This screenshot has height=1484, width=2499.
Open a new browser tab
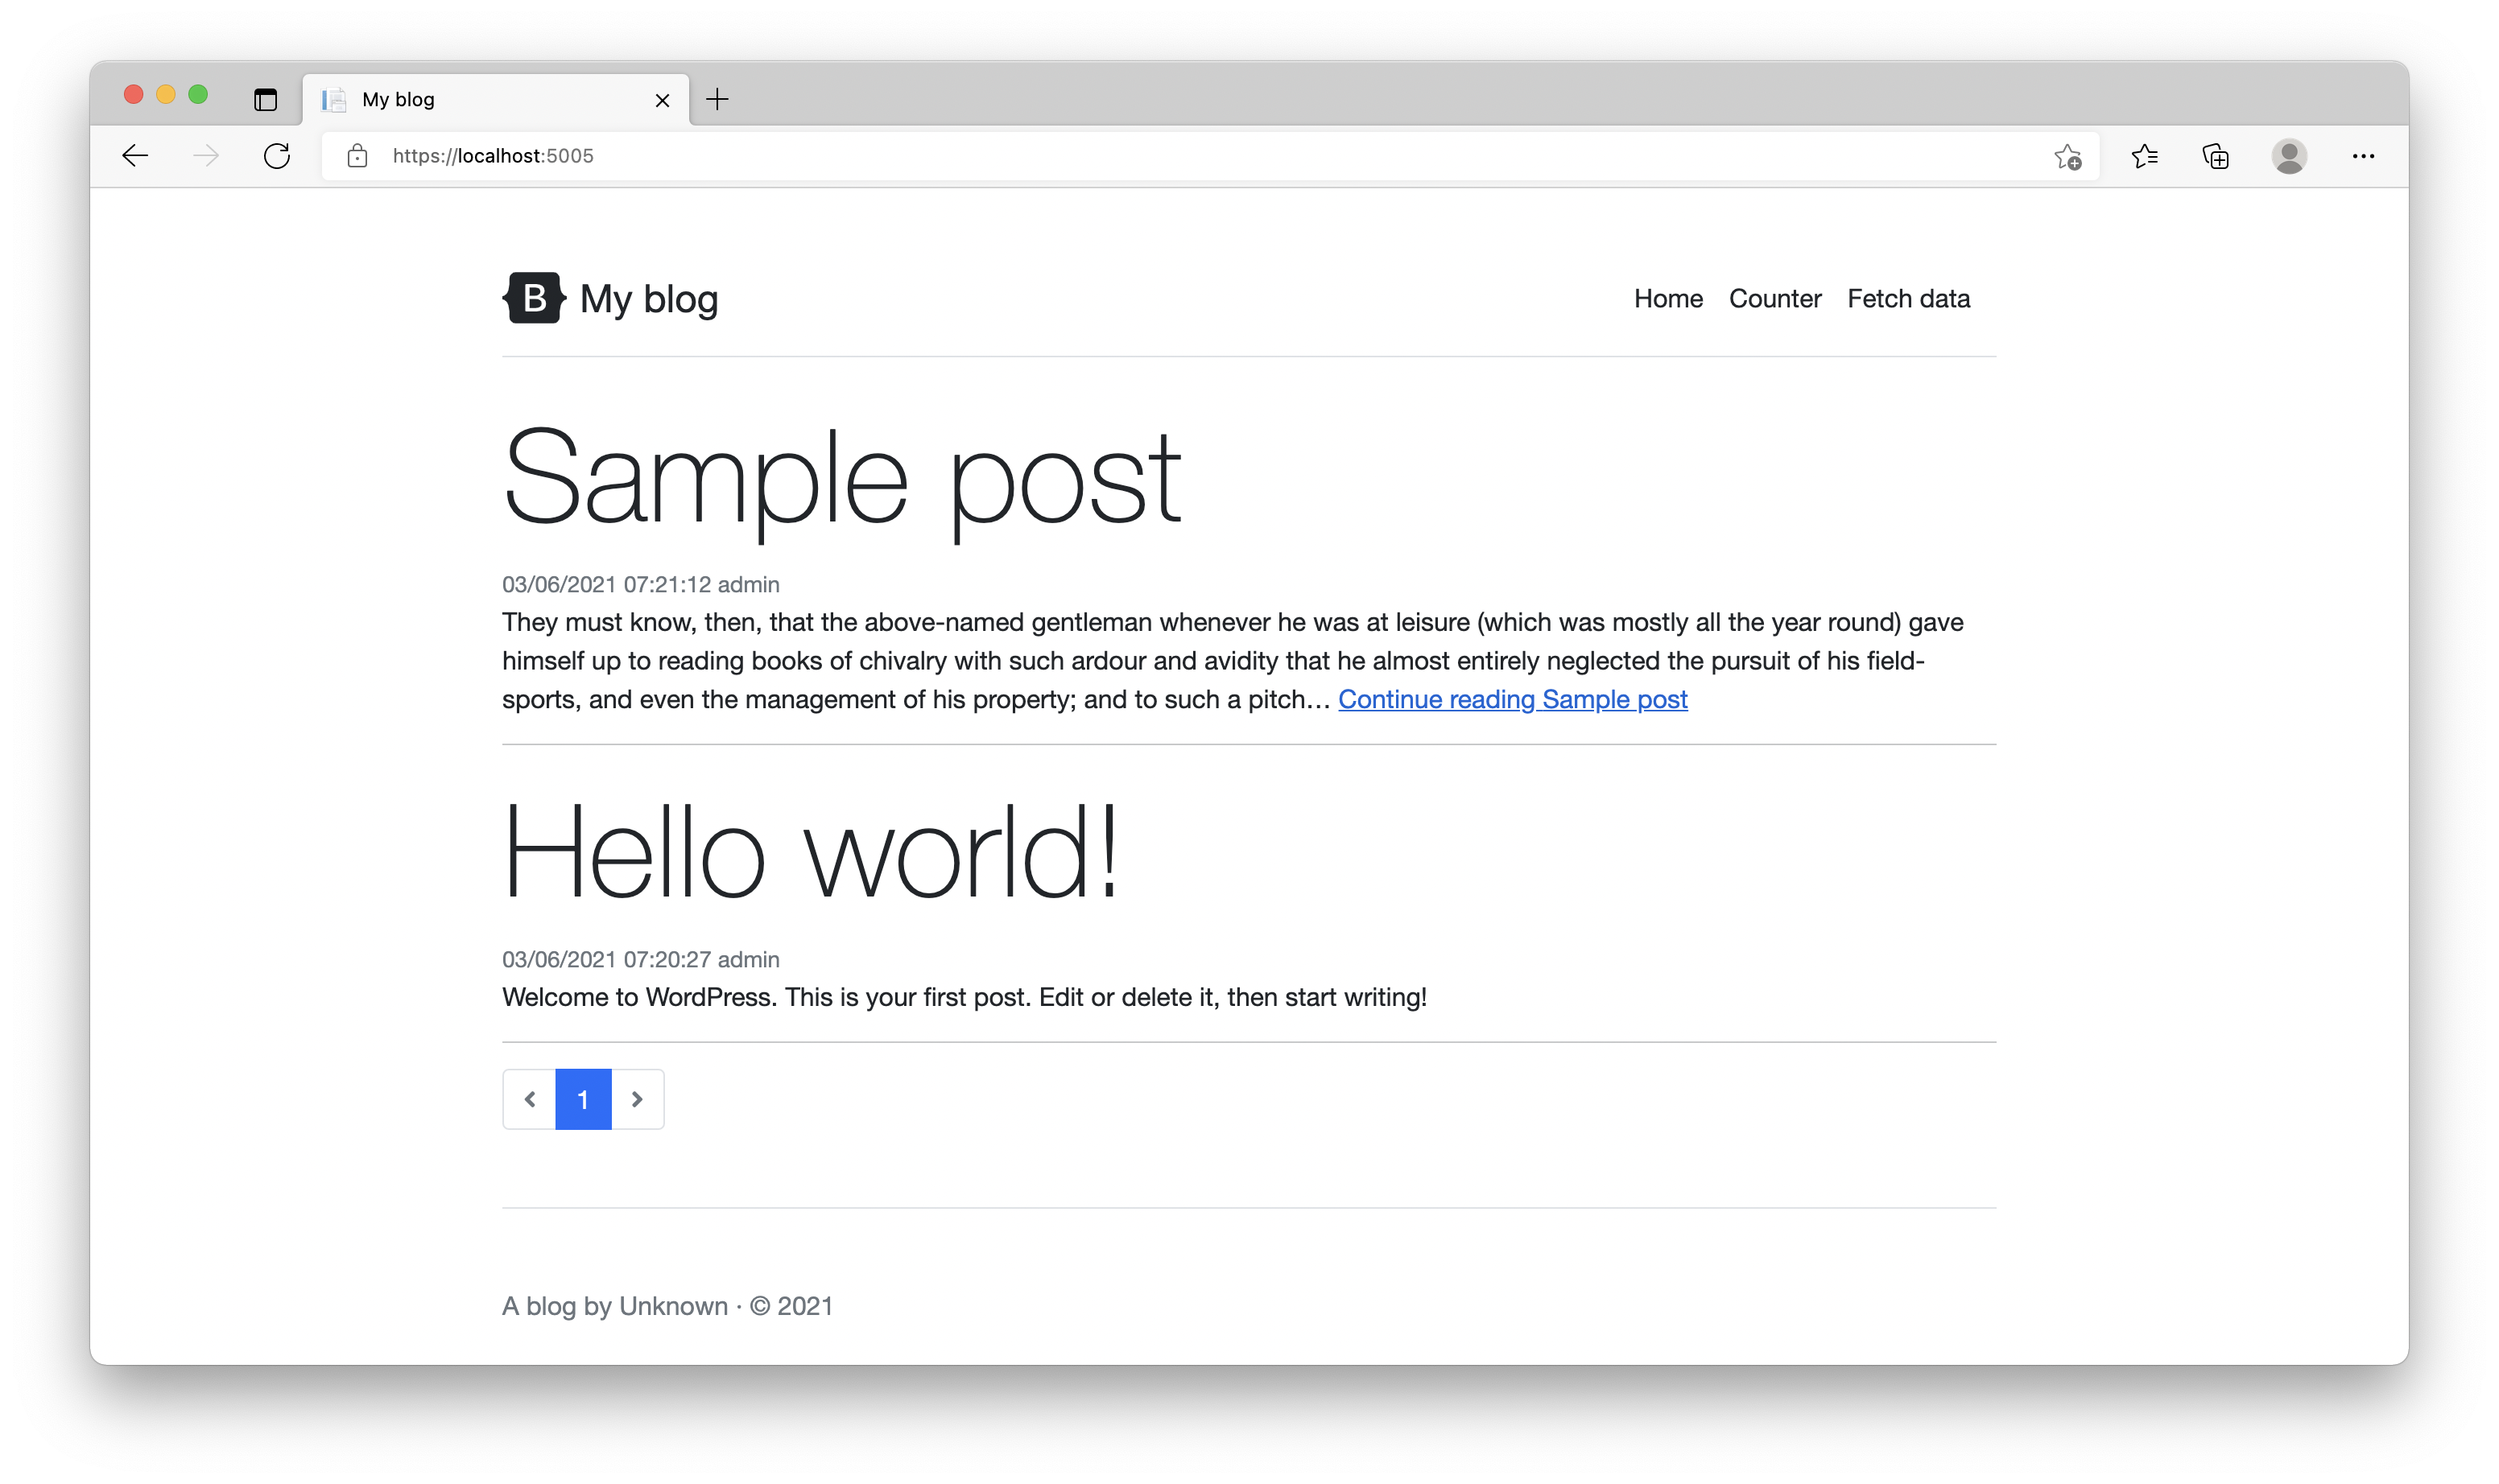coord(717,99)
